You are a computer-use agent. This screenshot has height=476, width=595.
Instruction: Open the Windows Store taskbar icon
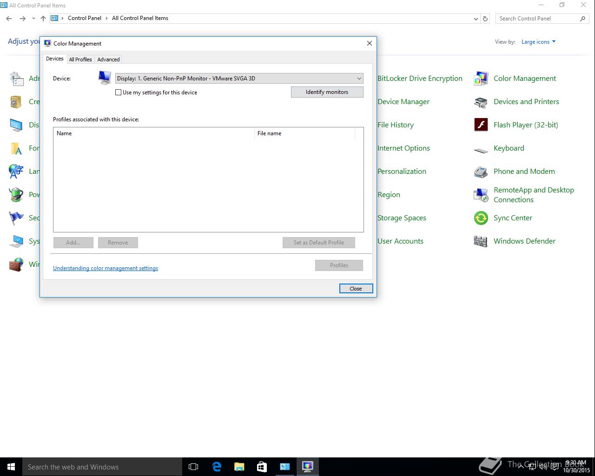pos(262,467)
